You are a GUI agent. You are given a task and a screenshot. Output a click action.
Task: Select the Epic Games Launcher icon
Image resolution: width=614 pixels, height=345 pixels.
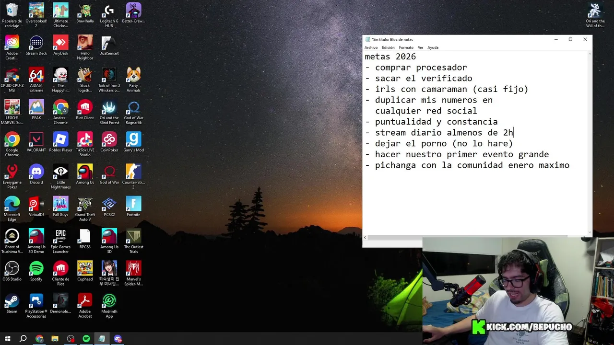point(60,241)
